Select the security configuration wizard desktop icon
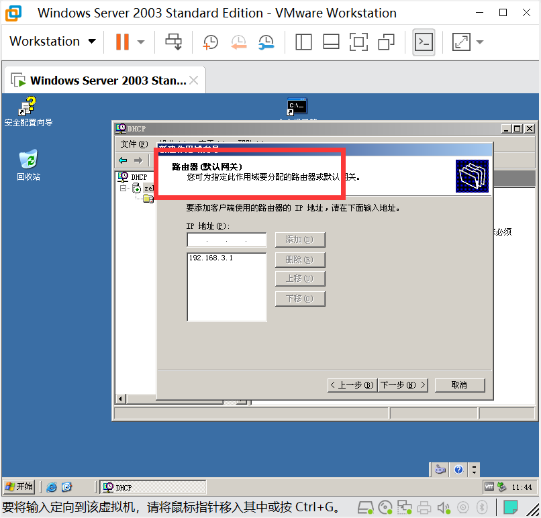 [x=28, y=112]
